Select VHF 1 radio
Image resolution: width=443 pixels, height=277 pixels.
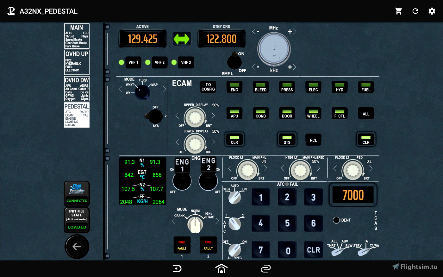(x=133, y=62)
